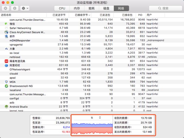Toggle sort on 已接收字节 column
The height and width of the screenshot is (138, 184).
click(x=80, y=15)
